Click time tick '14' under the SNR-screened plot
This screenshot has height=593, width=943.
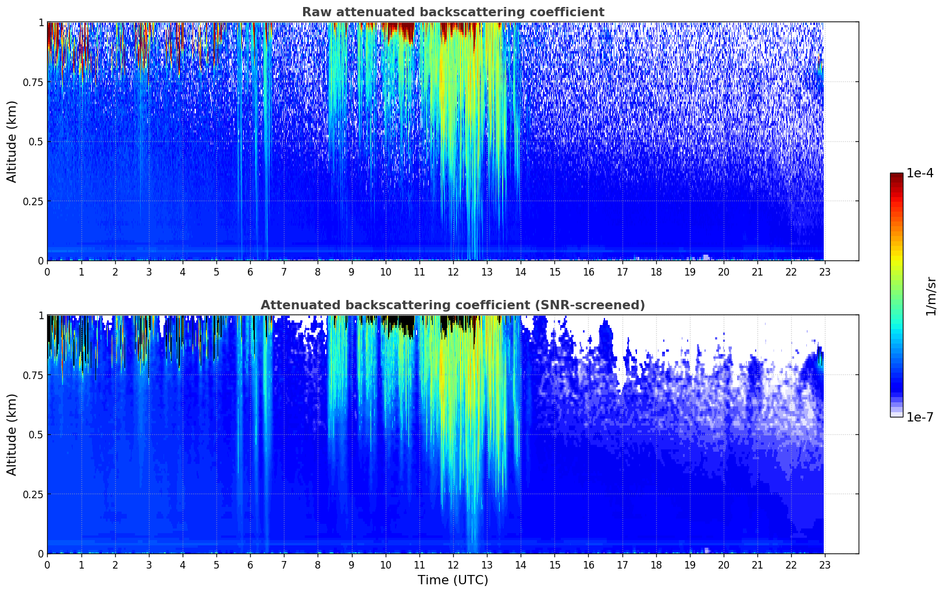(521, 565)
